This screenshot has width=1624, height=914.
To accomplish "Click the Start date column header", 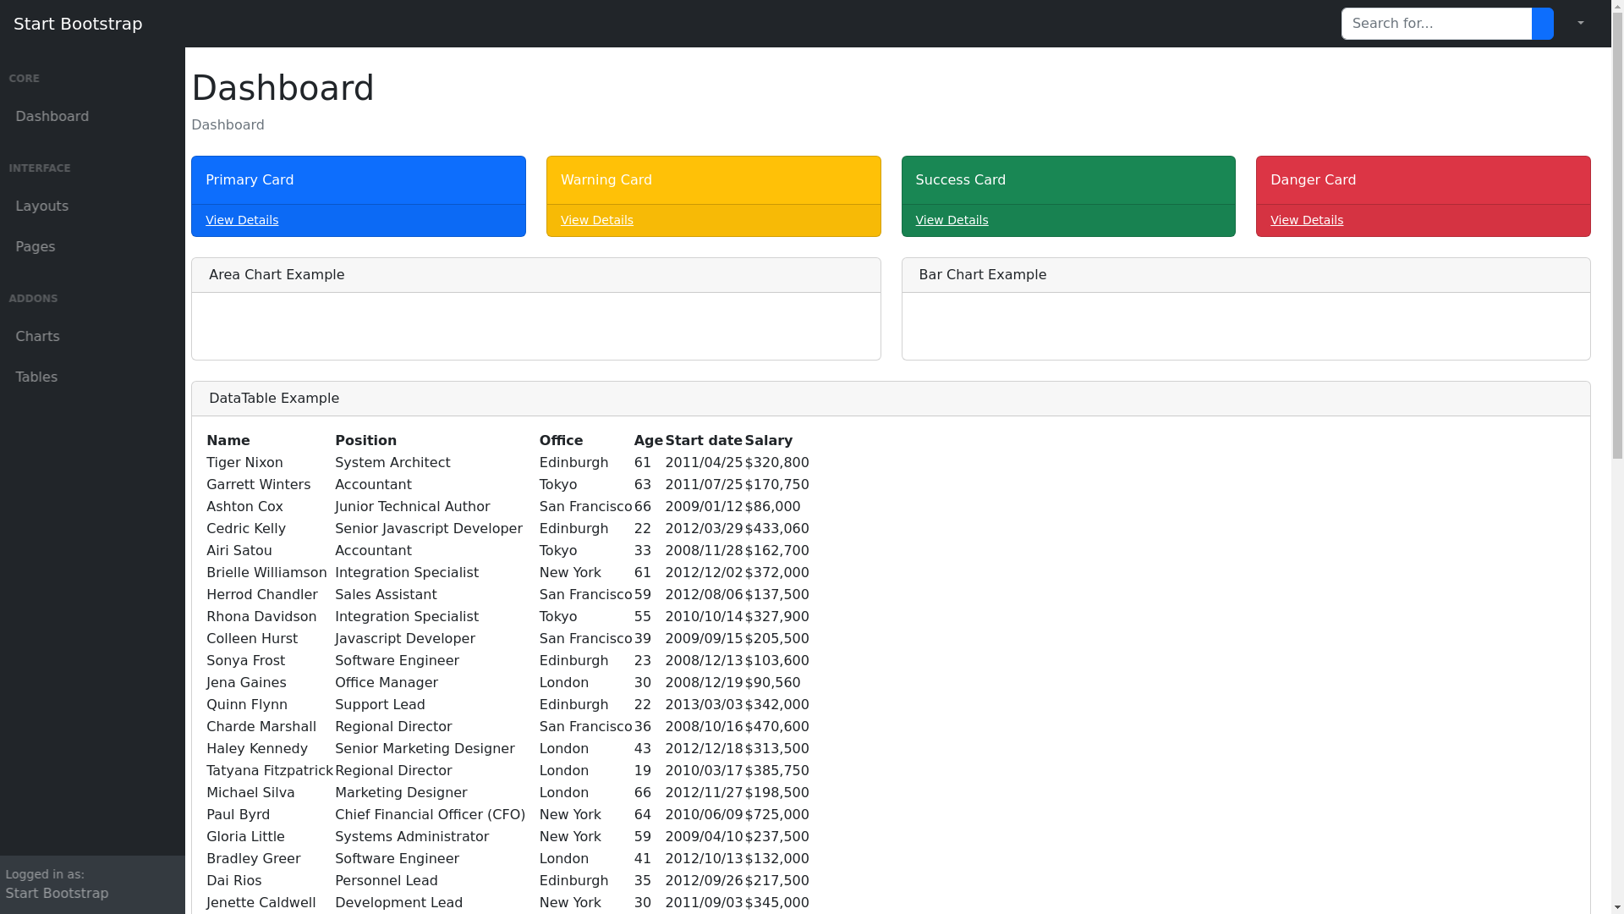I will click(704, 441).
